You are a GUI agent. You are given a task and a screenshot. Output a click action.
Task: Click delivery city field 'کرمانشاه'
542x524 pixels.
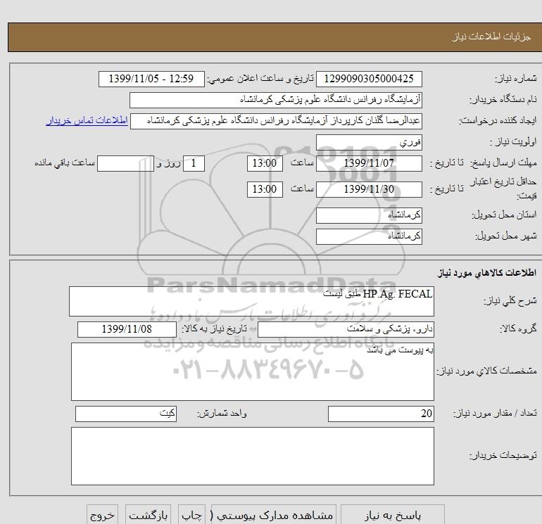click(x=369, y=236)
